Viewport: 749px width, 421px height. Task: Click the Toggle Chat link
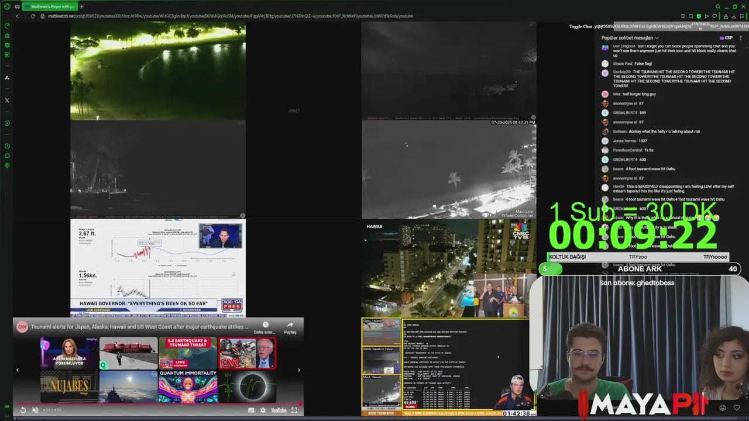(x=580, y=26)
